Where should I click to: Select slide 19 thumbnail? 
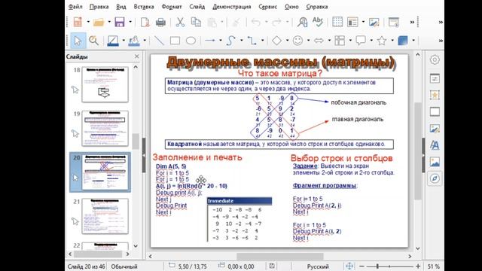point(105,129)
